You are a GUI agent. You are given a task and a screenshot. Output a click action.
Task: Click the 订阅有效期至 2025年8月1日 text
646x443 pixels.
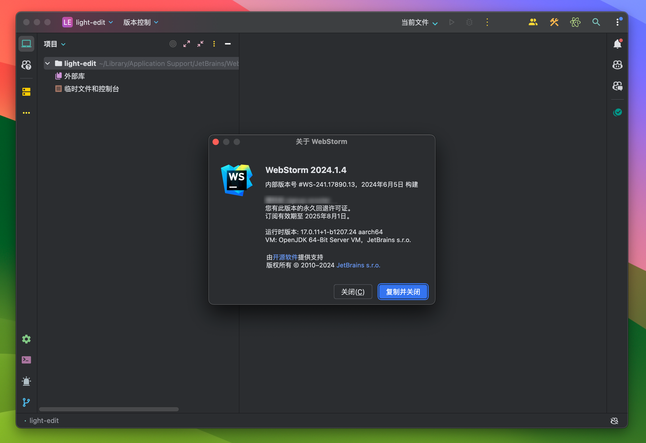(308, 216)
